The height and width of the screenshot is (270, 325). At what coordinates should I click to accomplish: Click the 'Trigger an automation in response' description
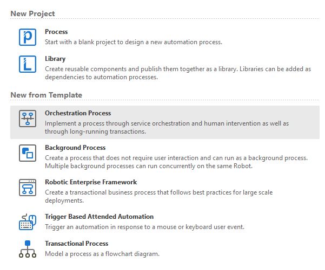145,227
